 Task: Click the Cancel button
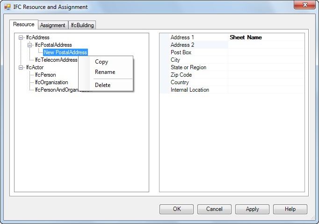(x=214, y=209)
